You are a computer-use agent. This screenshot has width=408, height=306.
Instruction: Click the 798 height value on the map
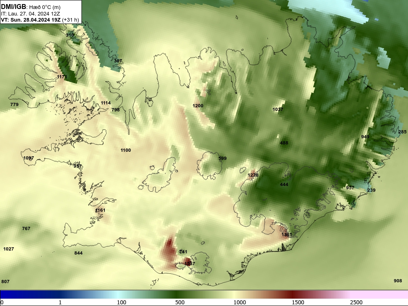(x=115, y=110)
